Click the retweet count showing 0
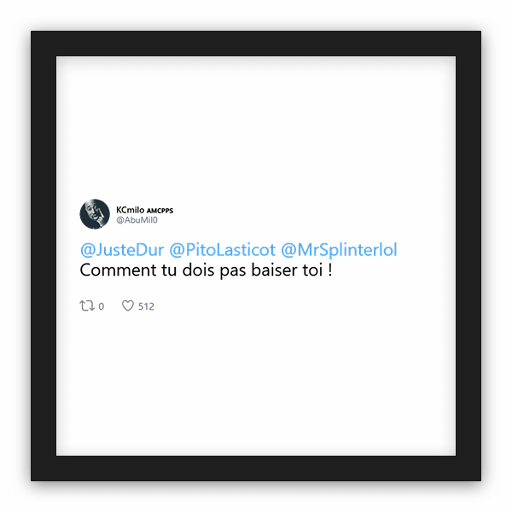 point(102,306)
